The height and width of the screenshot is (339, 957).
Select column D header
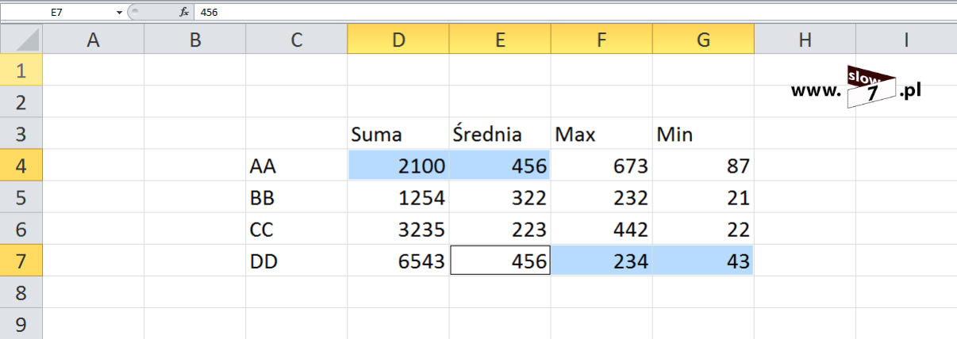coord(398,40)
